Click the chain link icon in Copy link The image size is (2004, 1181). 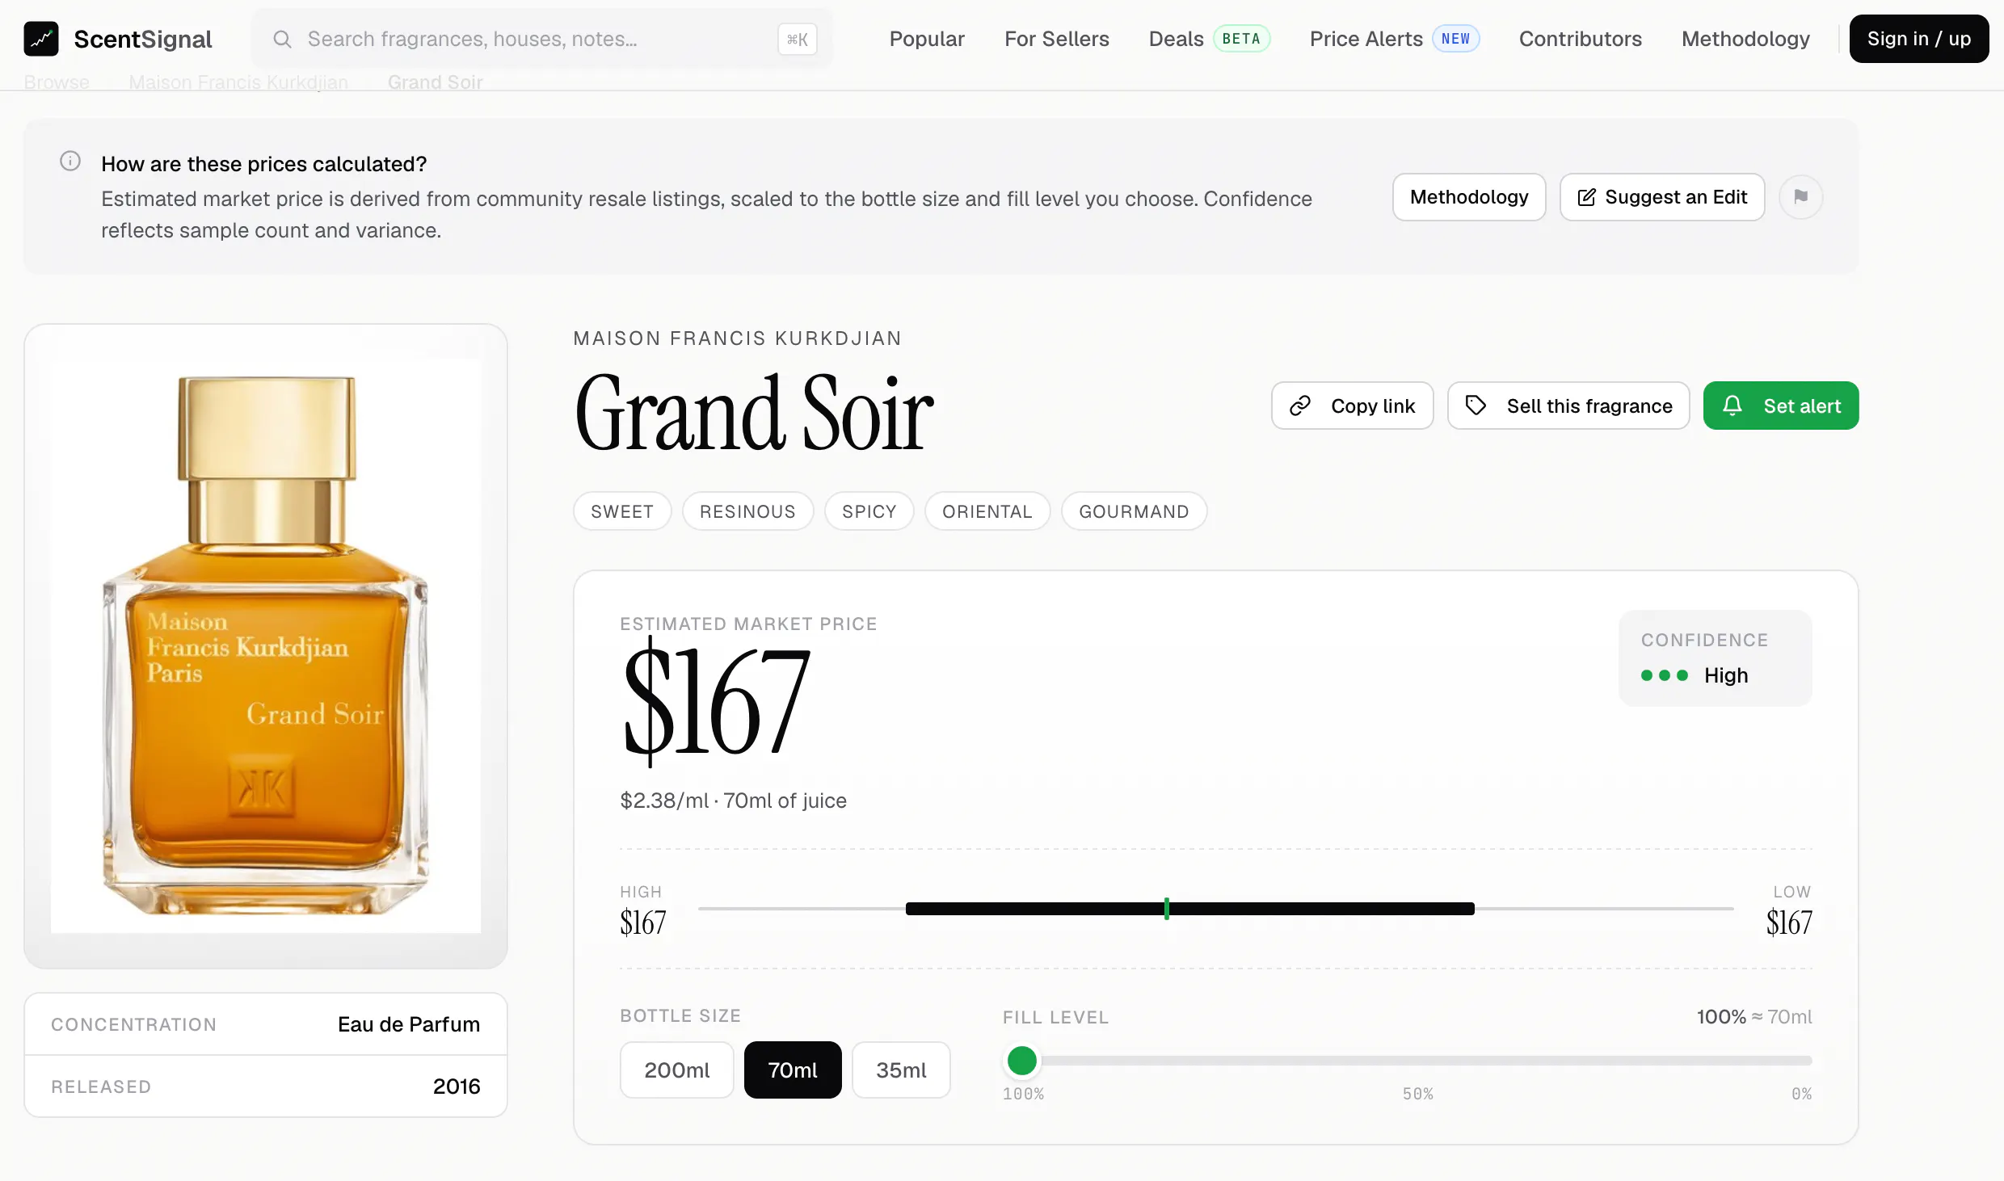(x=1300, y=406)
